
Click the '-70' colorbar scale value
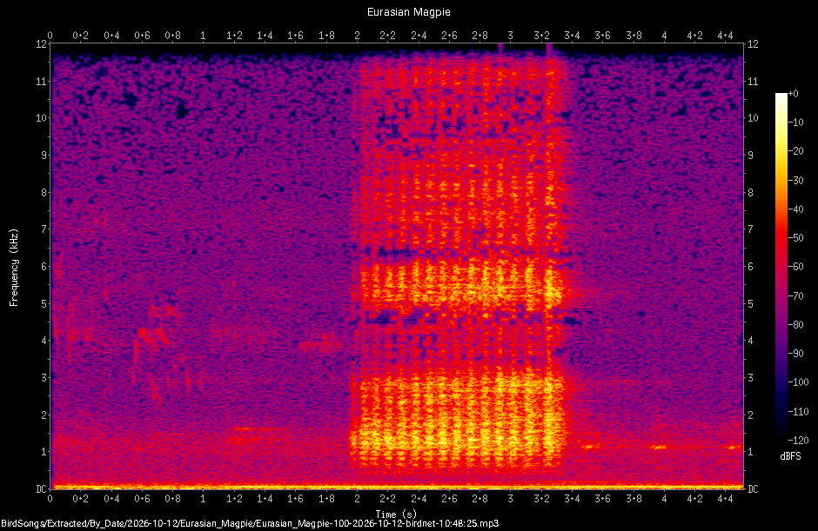[x=795, y=296]
